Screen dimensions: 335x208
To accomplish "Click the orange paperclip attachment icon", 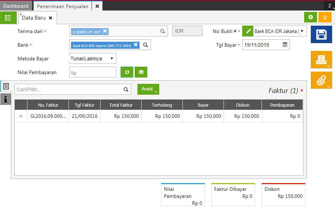I will 321,80.
